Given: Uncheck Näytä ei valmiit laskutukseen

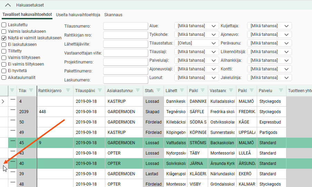Looking at the screenshot, I should tap(4, 38).
